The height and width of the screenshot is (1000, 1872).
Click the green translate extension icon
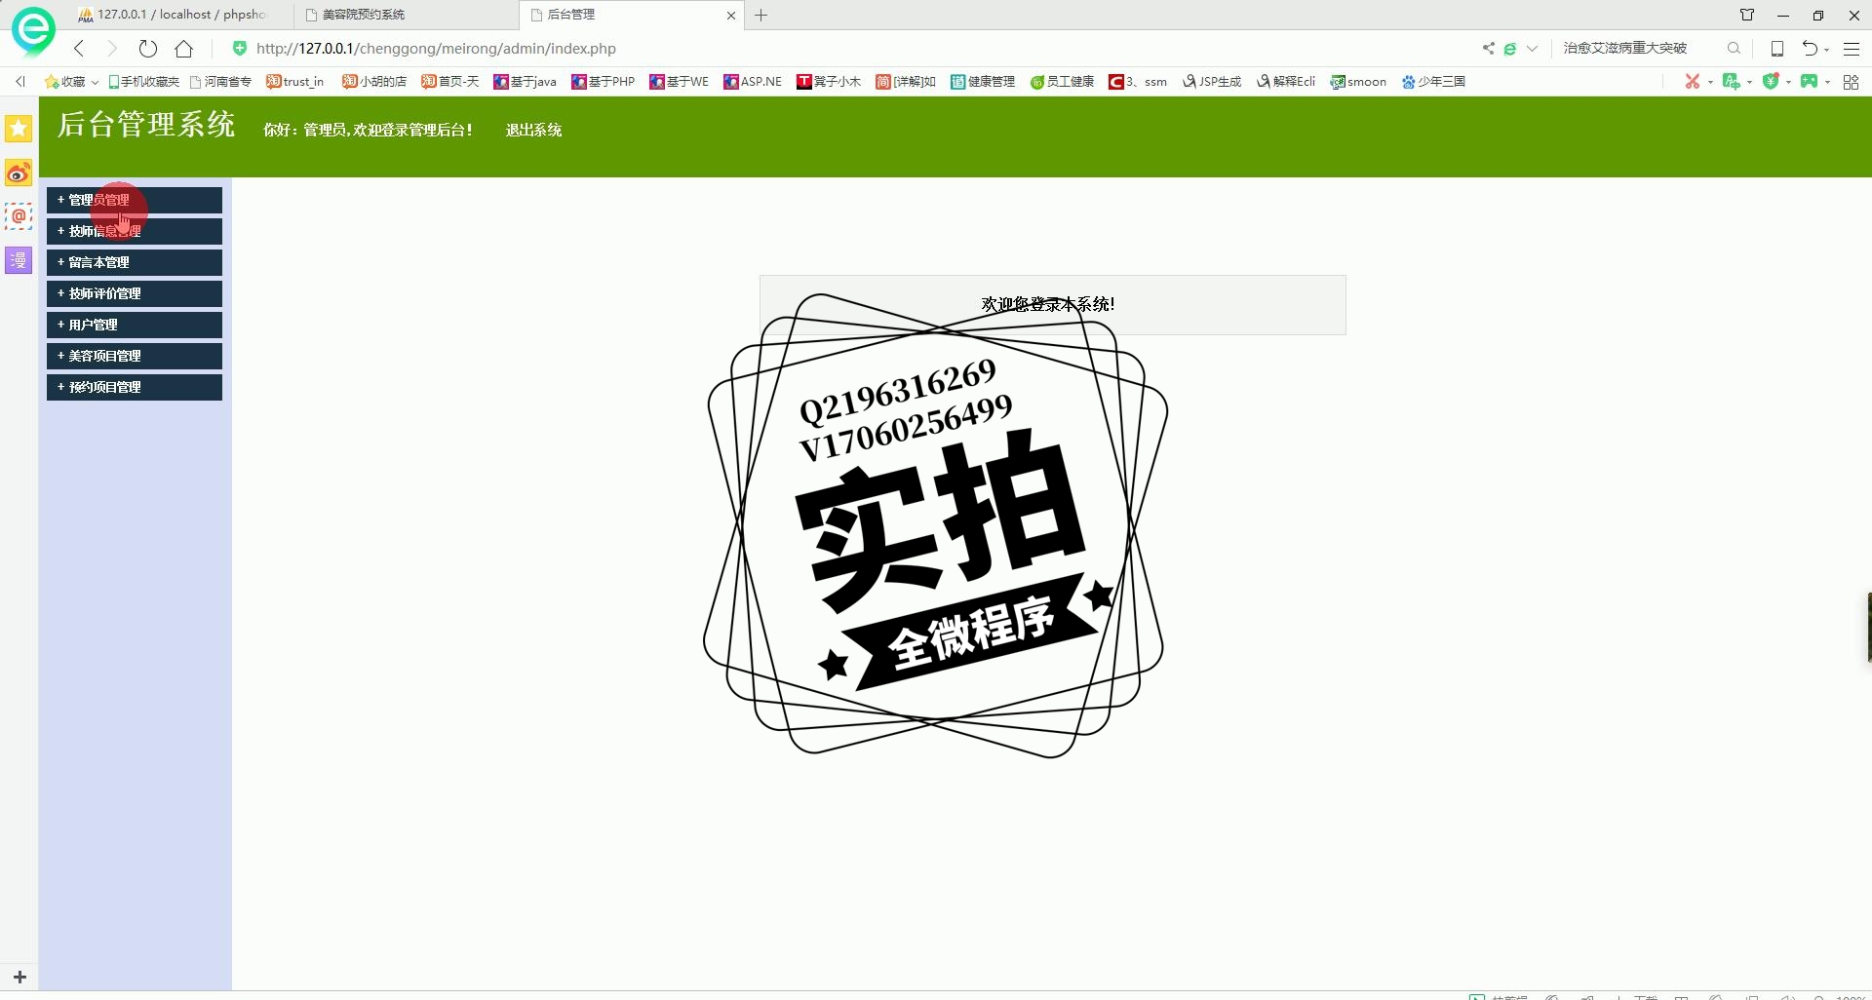pos(1731,81)
